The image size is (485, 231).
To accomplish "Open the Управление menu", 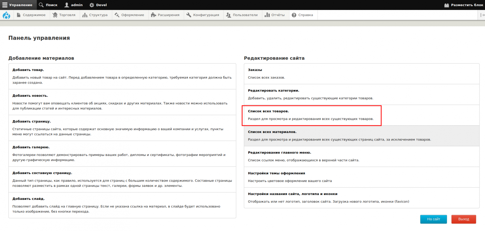I will click(18, 5).
